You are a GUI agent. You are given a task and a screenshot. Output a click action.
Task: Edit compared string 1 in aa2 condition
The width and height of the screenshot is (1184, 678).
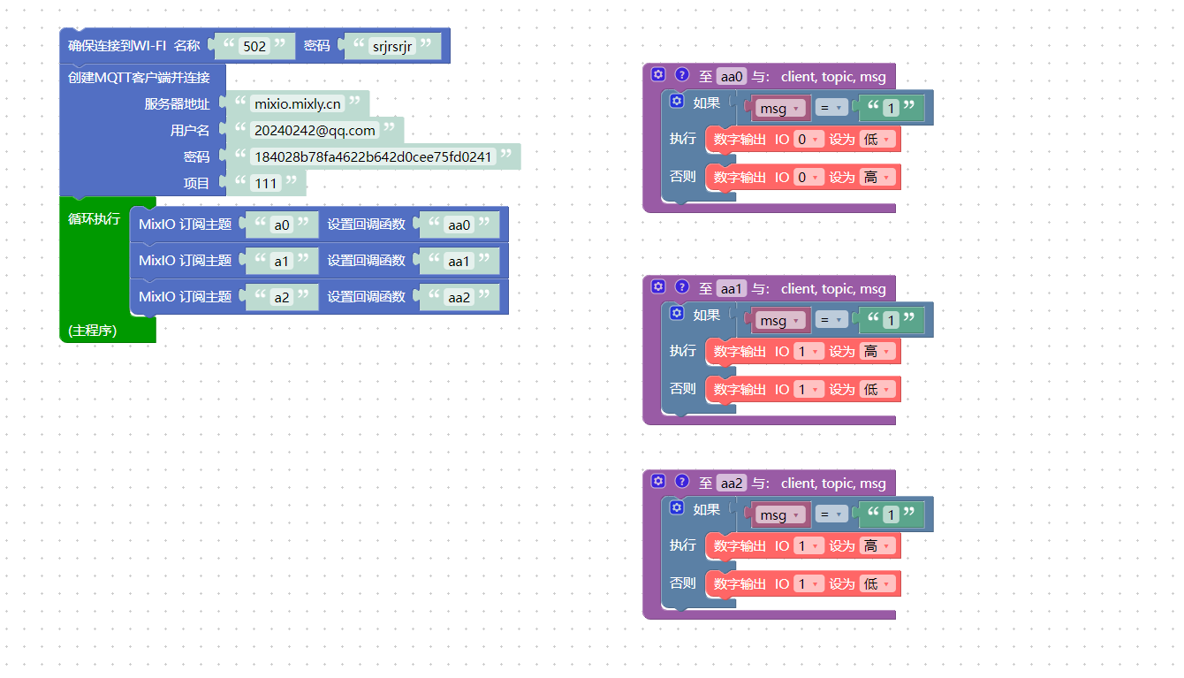tap(891, 515)
